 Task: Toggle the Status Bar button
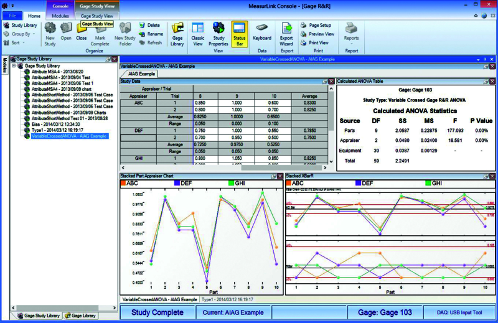click(240, 34)
